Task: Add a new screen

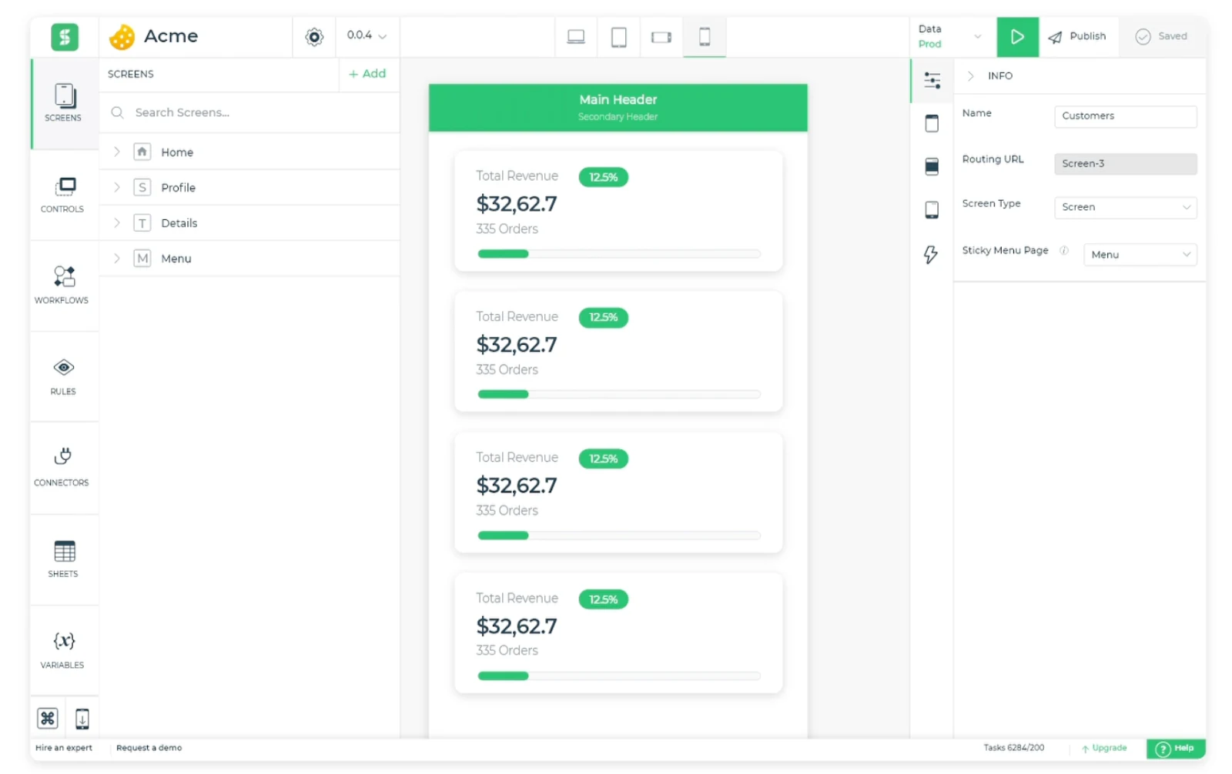Action: [368, 74]
